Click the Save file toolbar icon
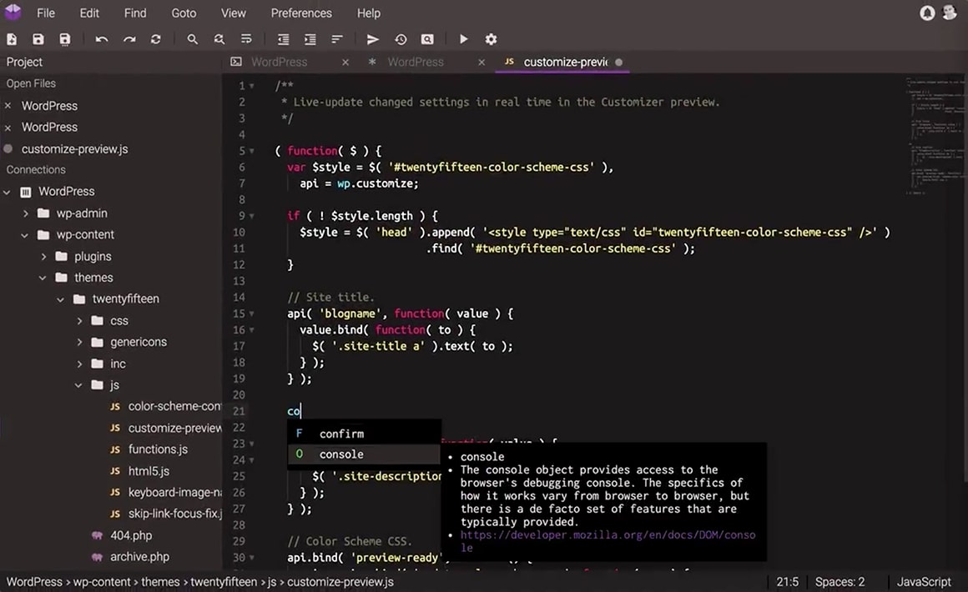Image resolution: width=968 pixels, height=592 pixels. click(x=38, y=39)
